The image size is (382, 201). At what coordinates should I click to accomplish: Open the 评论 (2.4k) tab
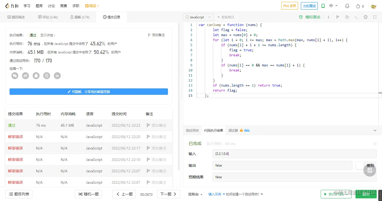[x=48, y=17]
